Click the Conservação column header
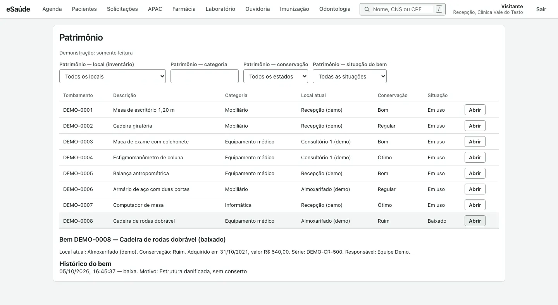 pos(393,95)
